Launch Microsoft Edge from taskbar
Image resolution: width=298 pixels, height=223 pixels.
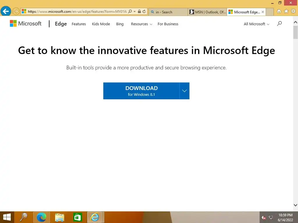pos(42,217)
